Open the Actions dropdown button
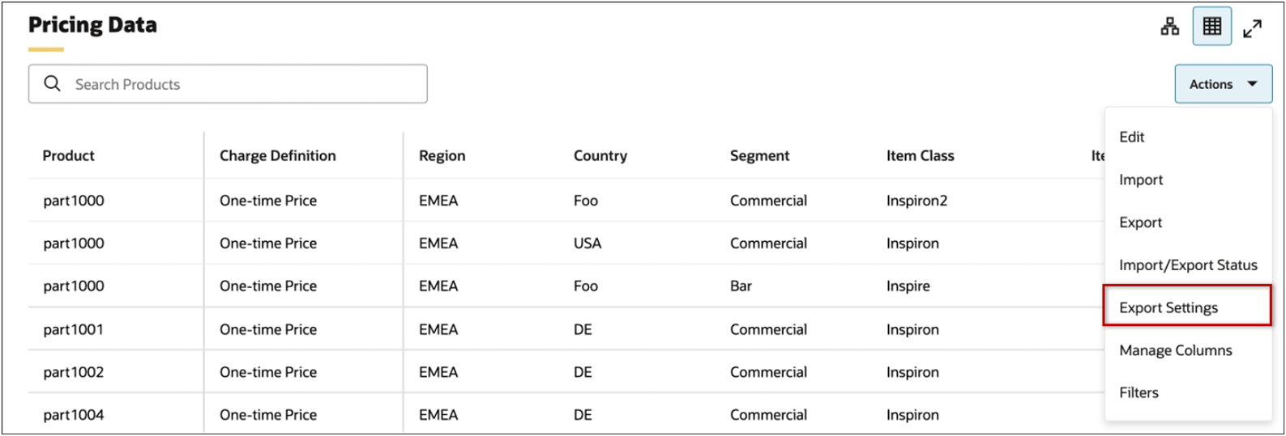Image resolution: width=1286 pixels, height=436 pixels. coord(1223,84)
